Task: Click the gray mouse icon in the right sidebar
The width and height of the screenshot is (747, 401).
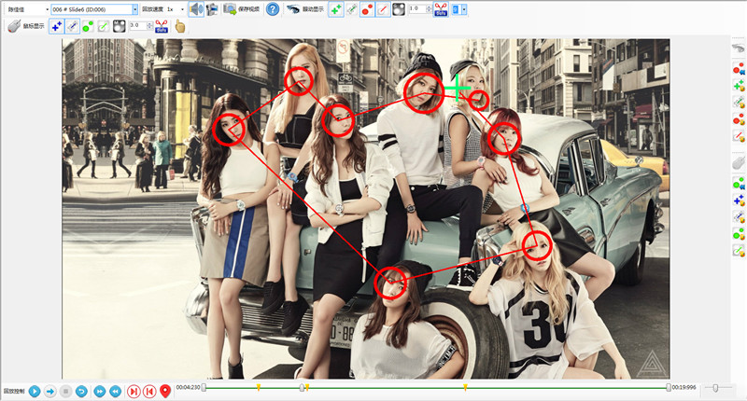Action: [x=738, y=162]
